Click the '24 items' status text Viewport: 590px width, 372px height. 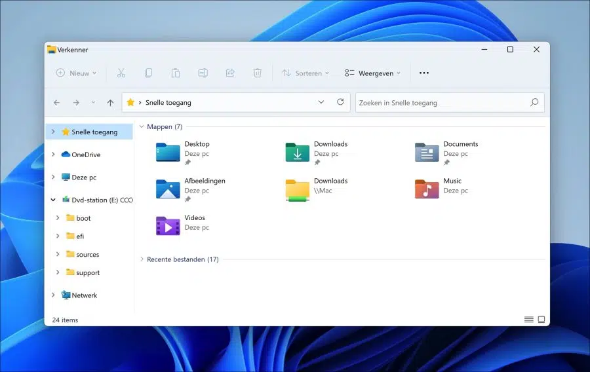[65, 320]
